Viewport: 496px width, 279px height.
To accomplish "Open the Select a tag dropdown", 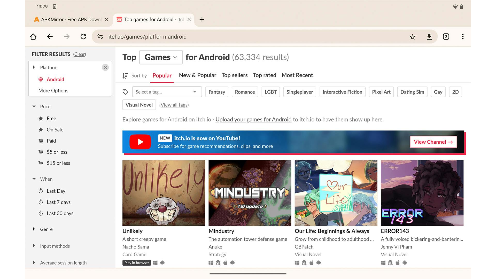I will tap(167, 92).
